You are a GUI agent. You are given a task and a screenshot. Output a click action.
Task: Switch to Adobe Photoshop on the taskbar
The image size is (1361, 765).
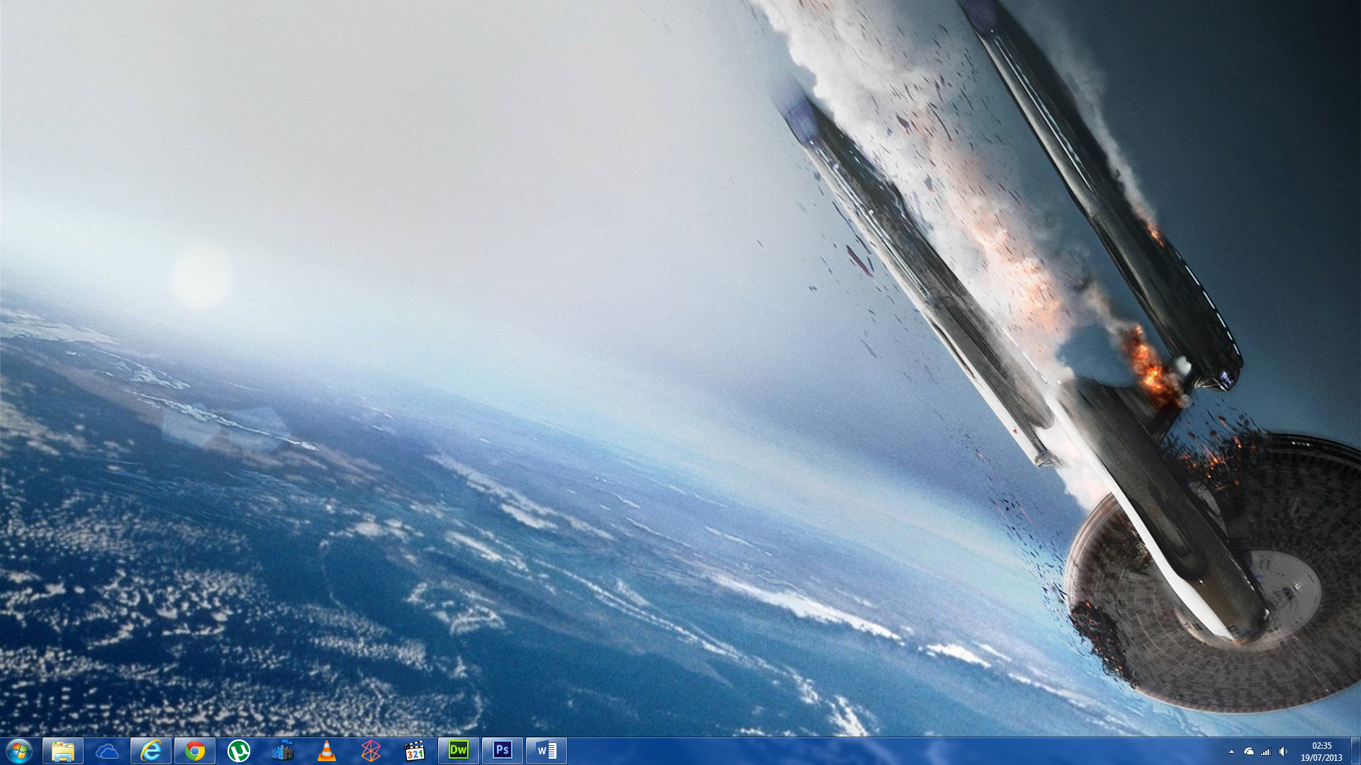(503, 750)
